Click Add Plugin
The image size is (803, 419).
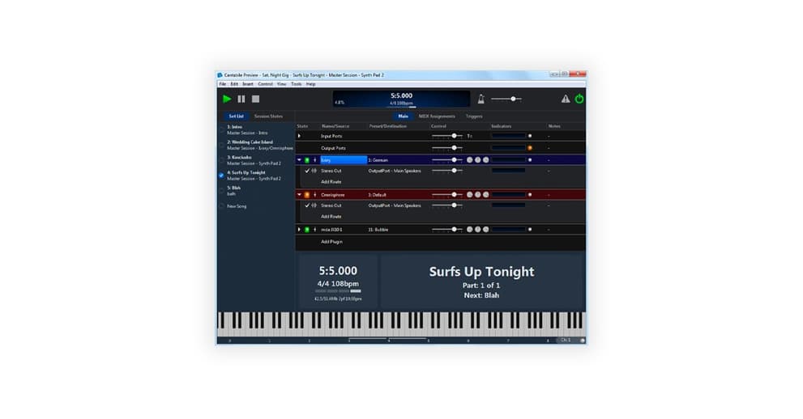pyautogui.click(x=331, y=242)
